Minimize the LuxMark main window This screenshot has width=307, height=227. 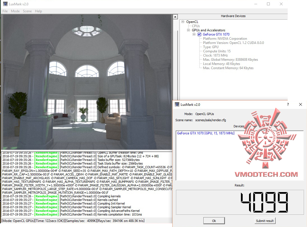click(256, 4)
